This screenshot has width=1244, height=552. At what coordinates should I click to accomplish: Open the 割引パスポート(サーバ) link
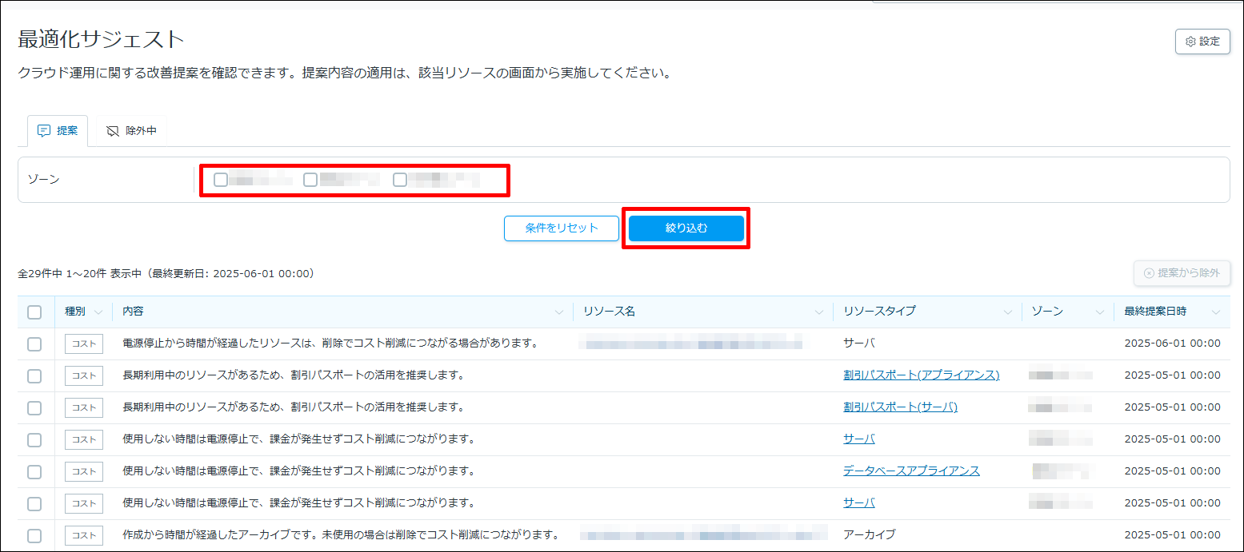[x=900, y=407]
